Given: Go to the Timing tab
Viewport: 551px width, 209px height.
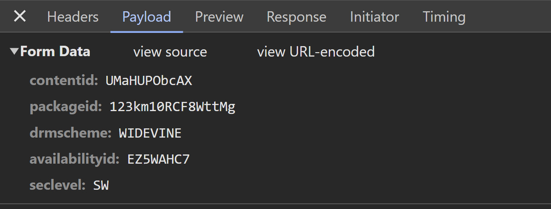Looking at the screenshot, I should tap(444, 17).
